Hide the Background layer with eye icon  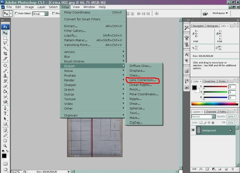click(x=193, y=130)
